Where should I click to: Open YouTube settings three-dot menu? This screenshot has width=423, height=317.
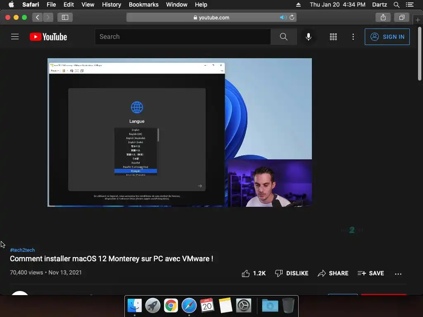353,37
